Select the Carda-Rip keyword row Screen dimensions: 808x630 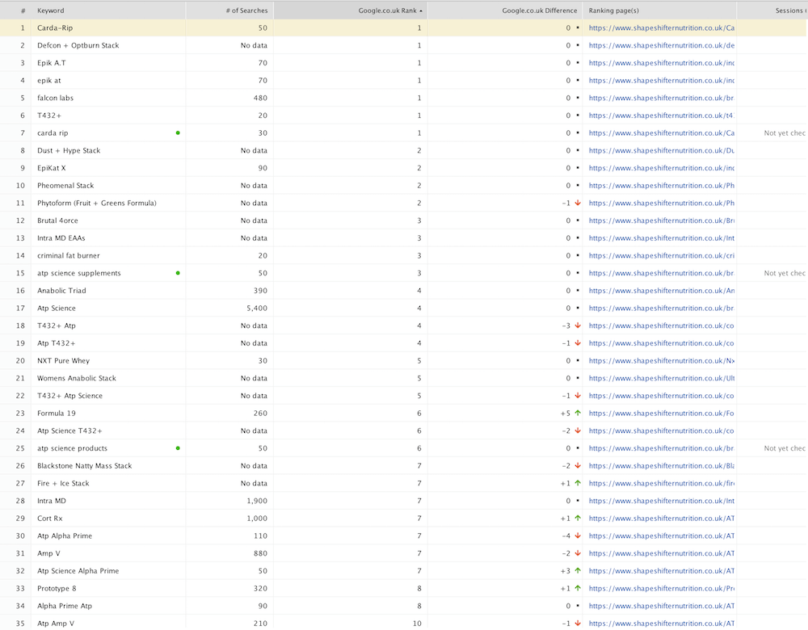tap(404, 27)
